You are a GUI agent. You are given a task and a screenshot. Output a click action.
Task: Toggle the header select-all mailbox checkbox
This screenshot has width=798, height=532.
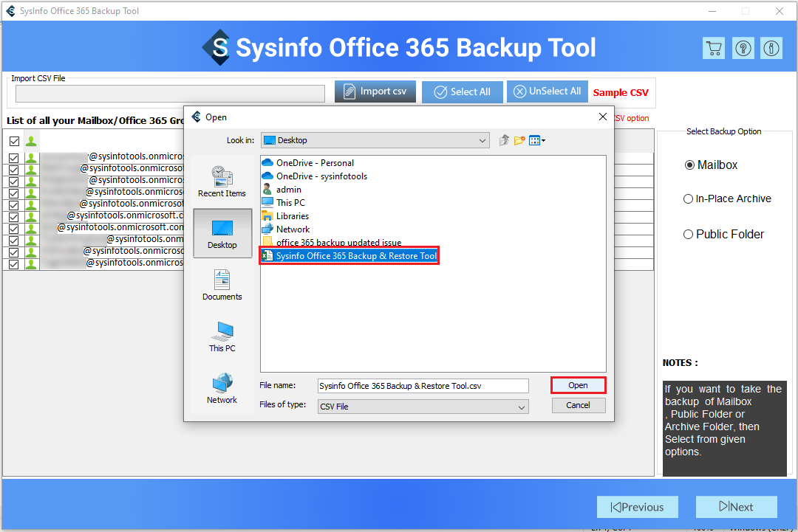tap(14, 141)
